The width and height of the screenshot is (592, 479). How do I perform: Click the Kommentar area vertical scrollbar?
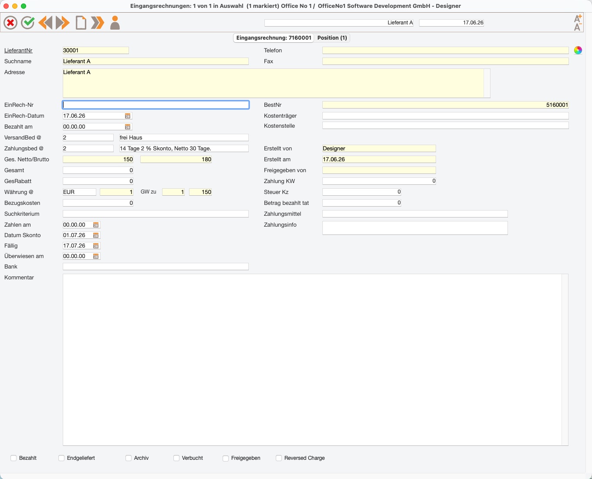click(565, 360)
